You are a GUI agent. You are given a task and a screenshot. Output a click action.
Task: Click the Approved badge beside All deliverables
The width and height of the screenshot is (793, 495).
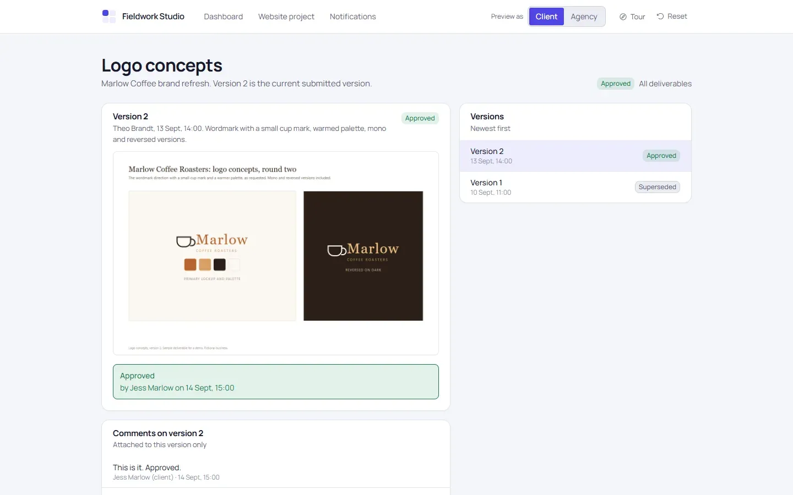coord(616,84)
